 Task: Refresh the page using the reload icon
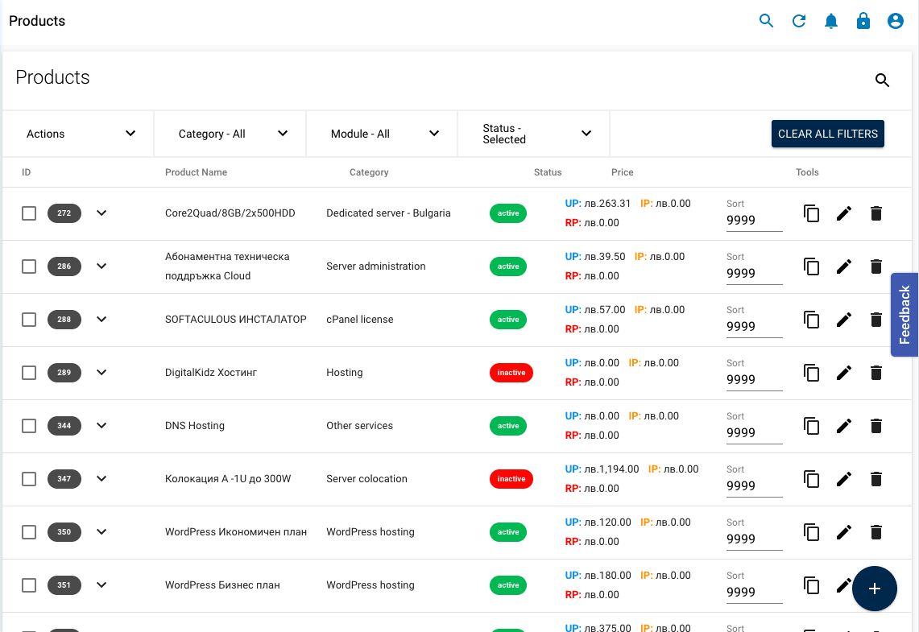tap(798, 21)
